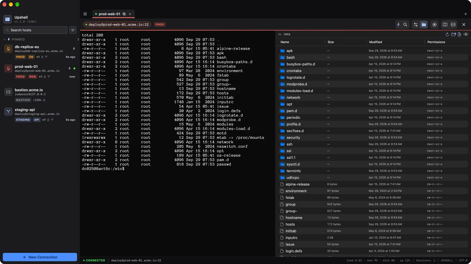The width and height of the screenshot is (471, 264).
Task: Open the bastion.acme.io host icon
Action: pyautogui.click(x=8, y=92)
